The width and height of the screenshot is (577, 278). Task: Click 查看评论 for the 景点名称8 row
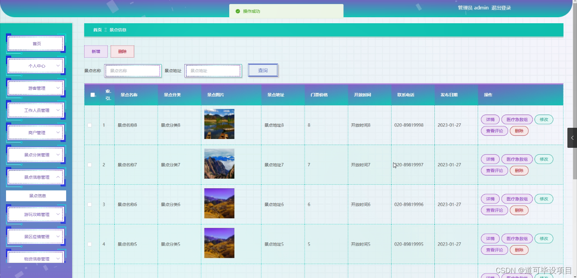point(494,131)
